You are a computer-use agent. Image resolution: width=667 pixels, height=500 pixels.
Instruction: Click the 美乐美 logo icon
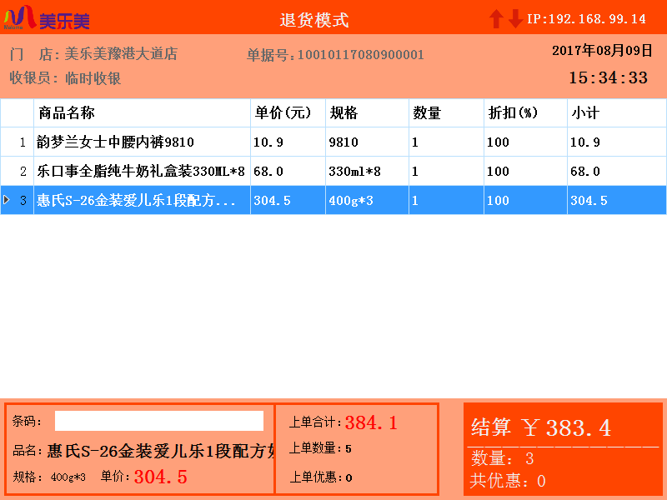tap(47, 18)
